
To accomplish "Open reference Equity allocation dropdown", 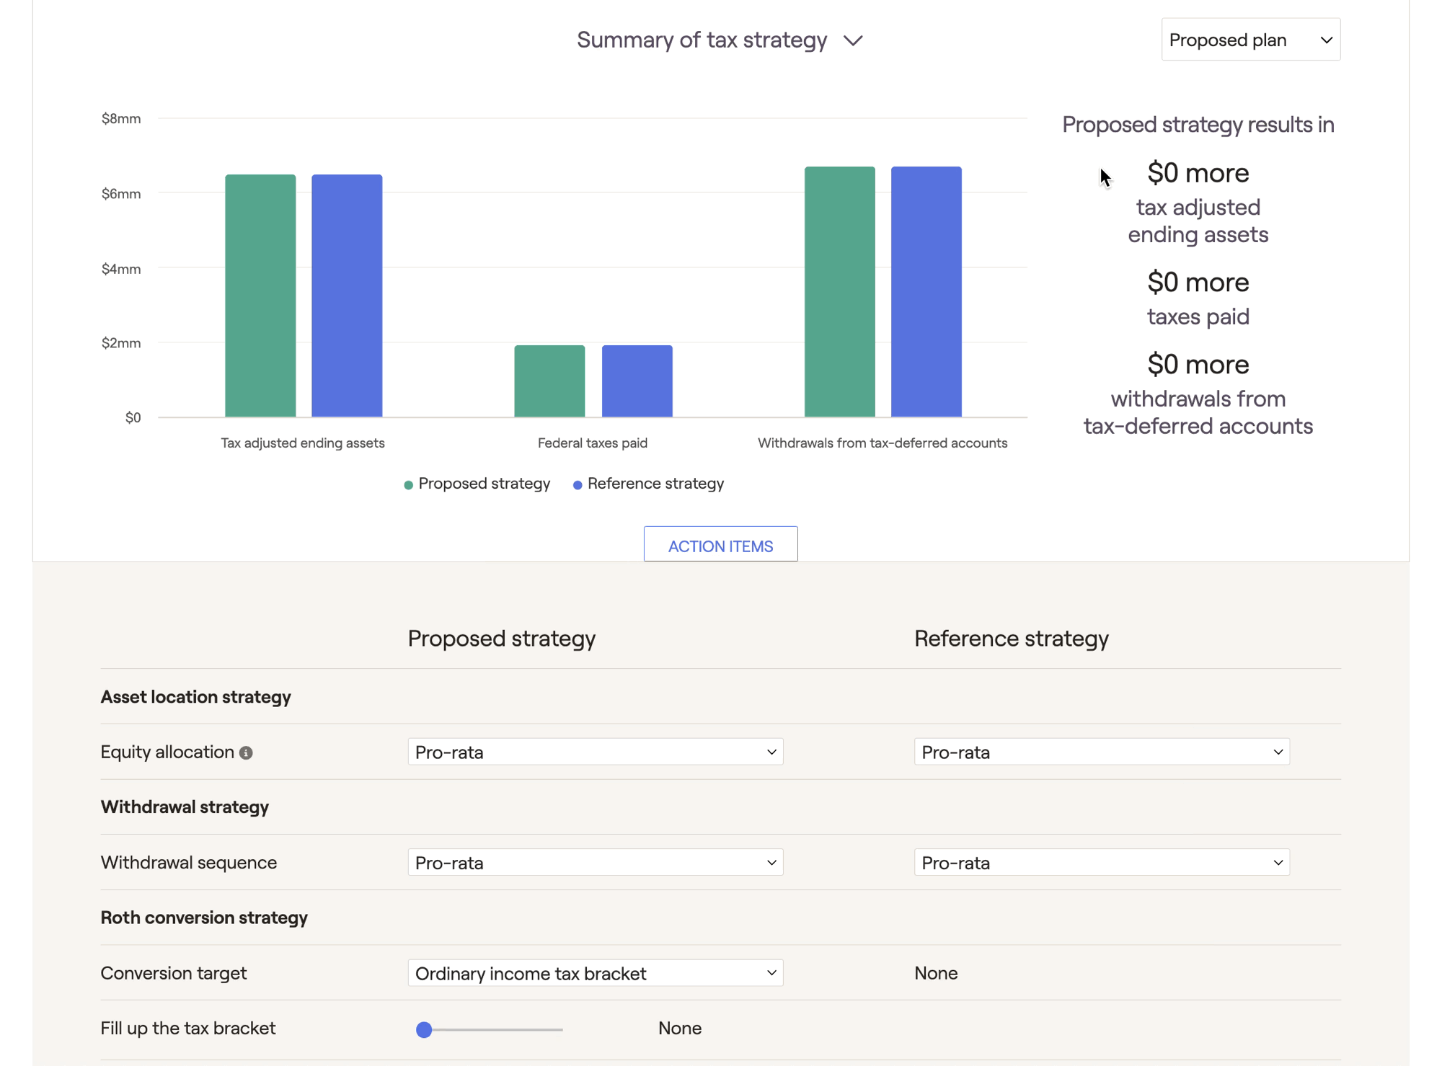I will click(1101, 752).
